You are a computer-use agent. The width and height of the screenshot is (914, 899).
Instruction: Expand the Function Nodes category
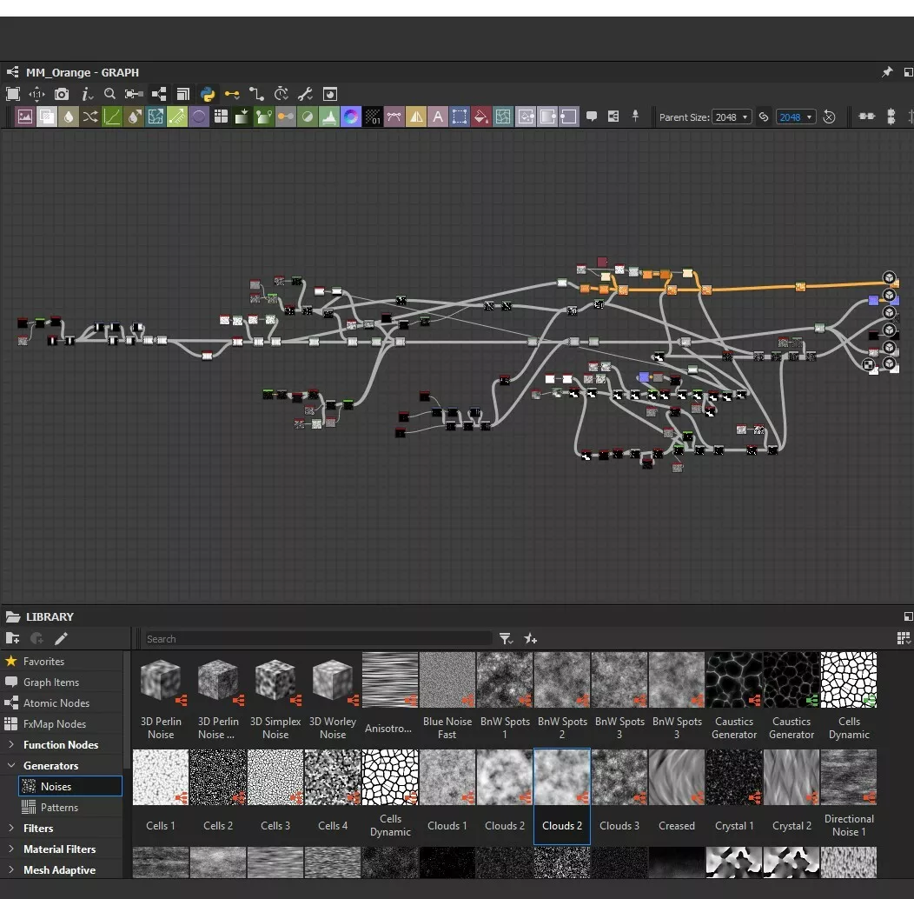11,745
